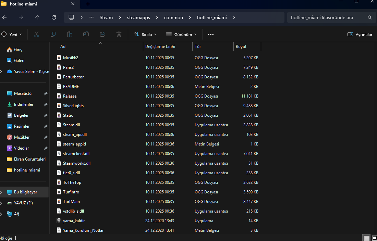Select the hotline_miami tab
The image size is (377, 241).
pos(24,4)
